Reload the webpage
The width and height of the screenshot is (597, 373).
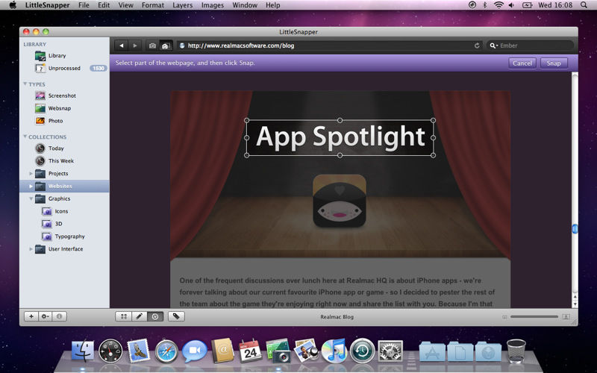point(477,46)
